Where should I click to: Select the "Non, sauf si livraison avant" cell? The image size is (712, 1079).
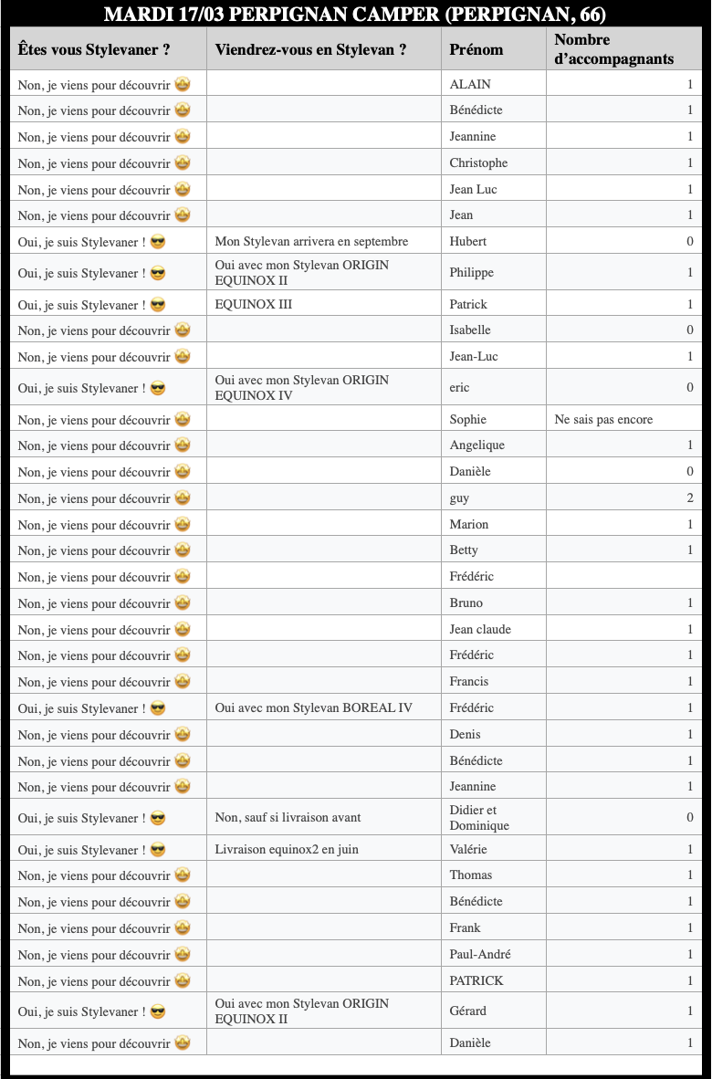pos(288,818)
